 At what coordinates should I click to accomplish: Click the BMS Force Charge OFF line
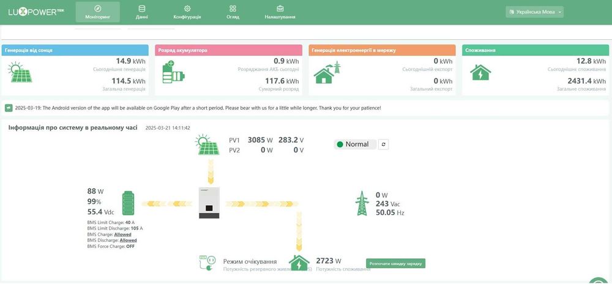111,247
